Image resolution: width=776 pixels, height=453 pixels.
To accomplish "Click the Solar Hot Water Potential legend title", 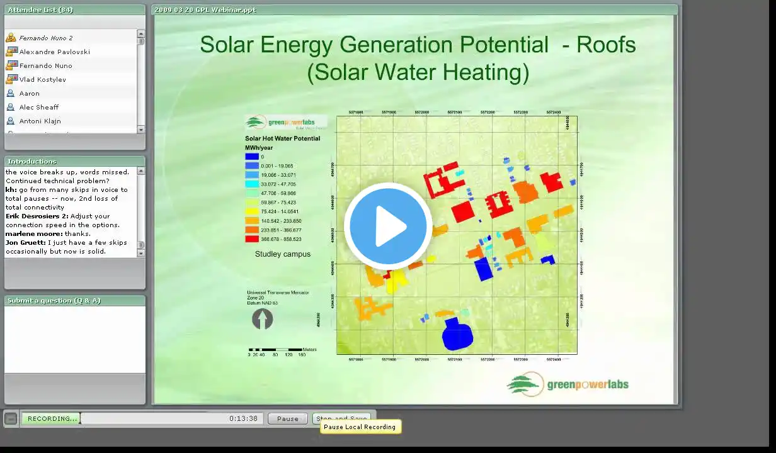I will point(282,138).
